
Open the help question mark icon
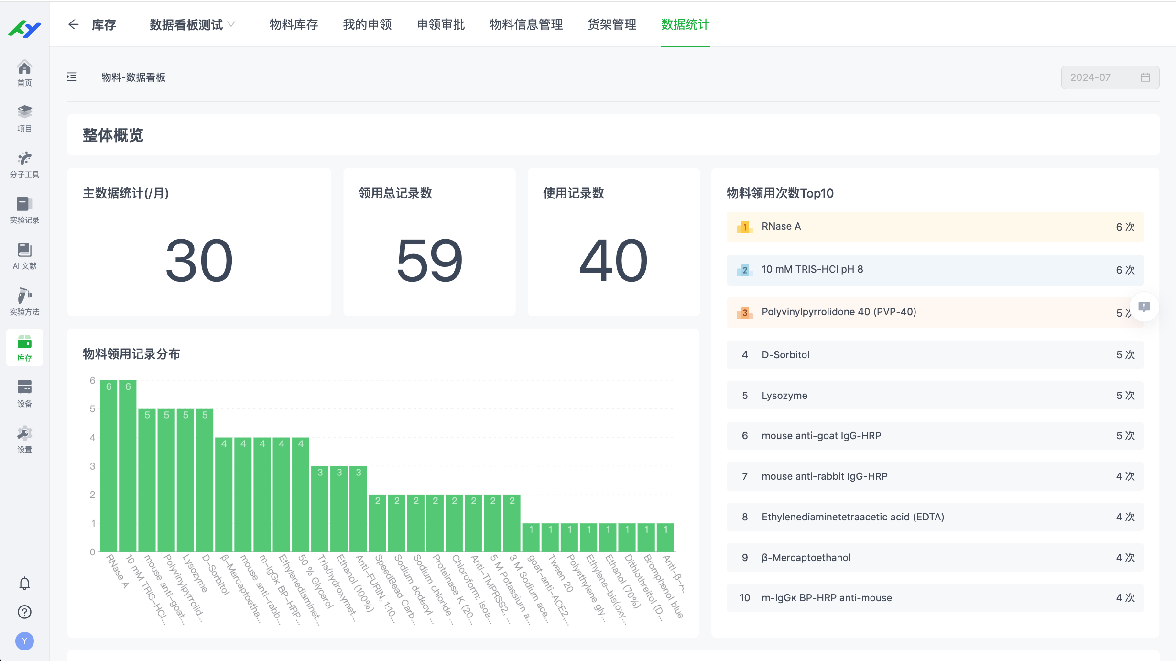(x=24, y=612)
